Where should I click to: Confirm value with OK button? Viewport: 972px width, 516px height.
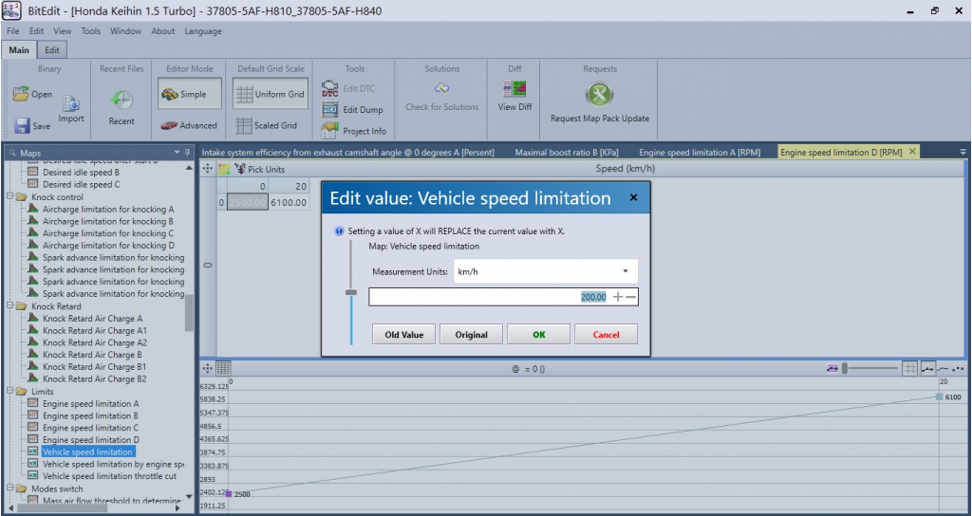pyautogui.click(x=539, y=335)
